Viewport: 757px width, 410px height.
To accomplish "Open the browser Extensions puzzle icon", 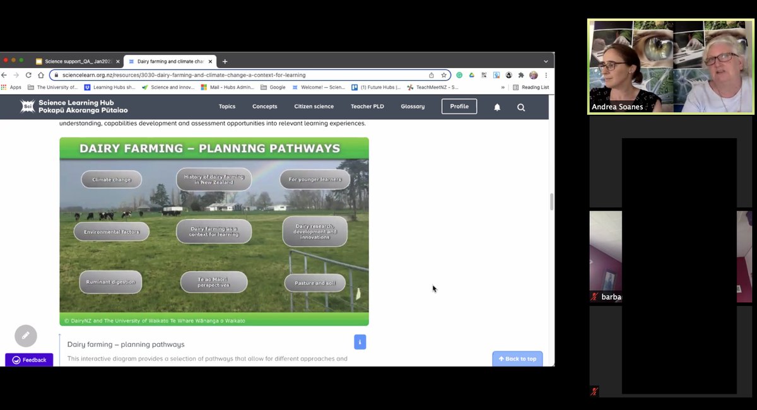I will (x=521, y=74).
